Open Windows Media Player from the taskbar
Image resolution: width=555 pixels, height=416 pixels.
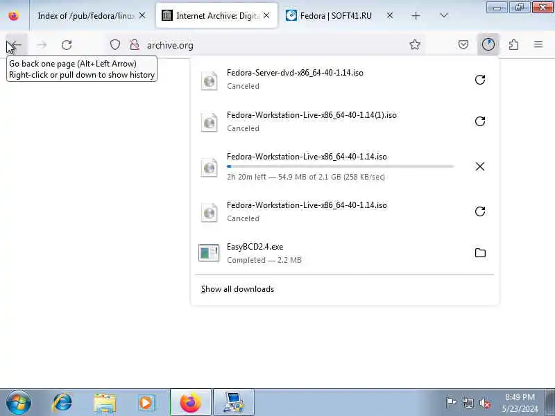[146, 403]
